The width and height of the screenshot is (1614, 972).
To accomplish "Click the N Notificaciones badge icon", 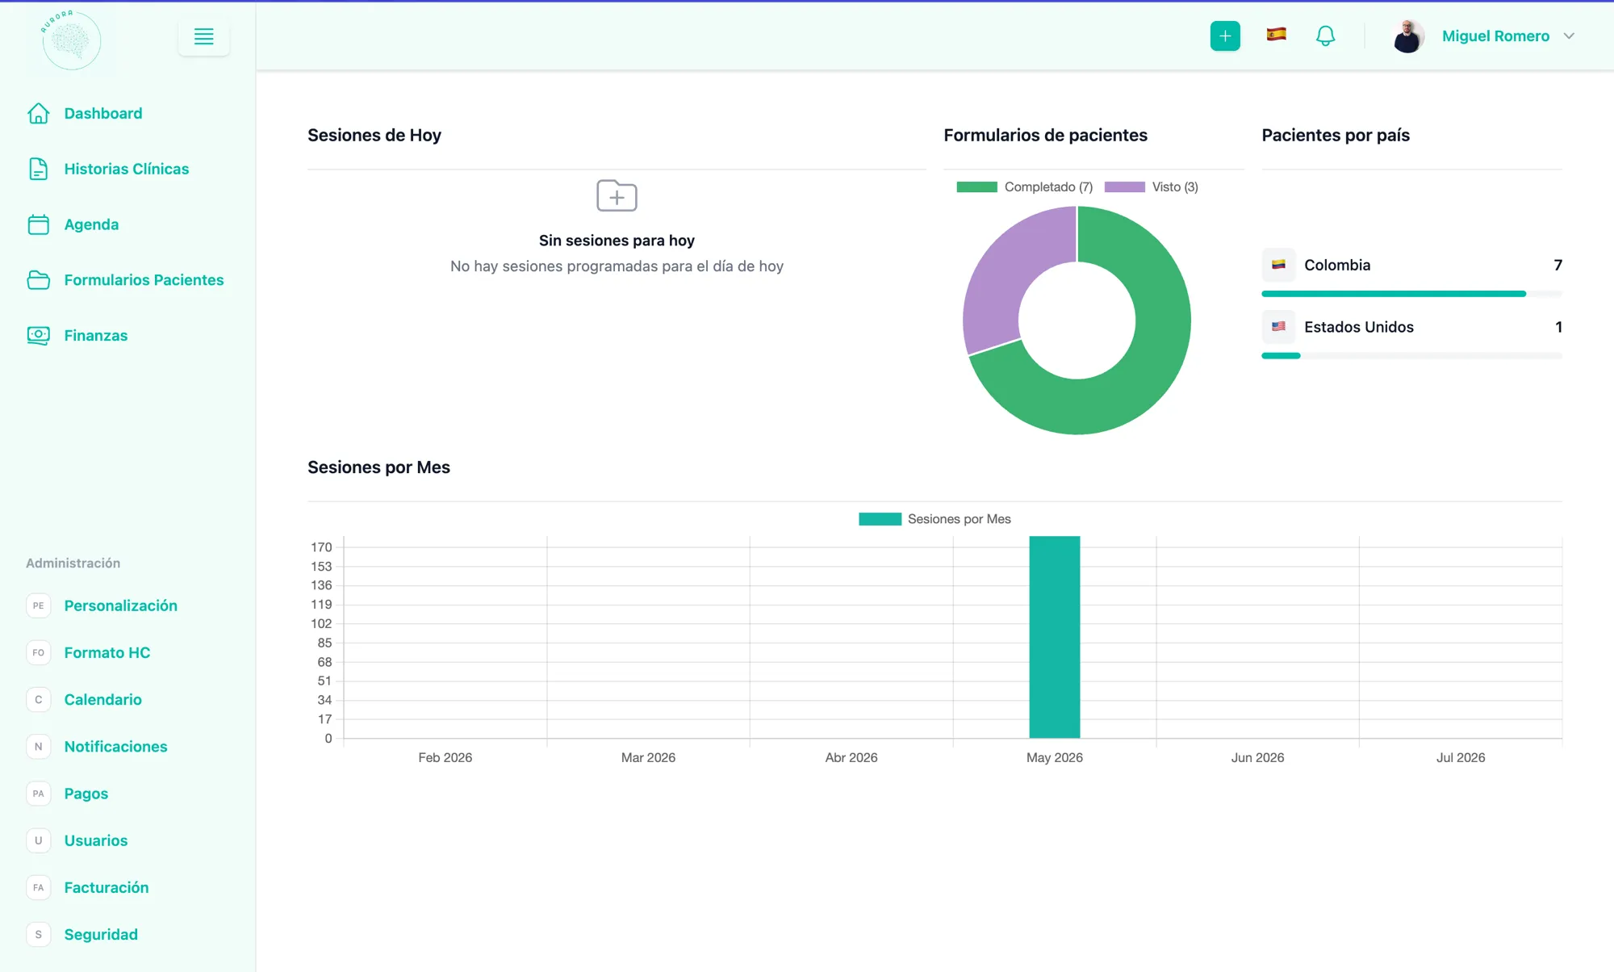I will 39,747.
